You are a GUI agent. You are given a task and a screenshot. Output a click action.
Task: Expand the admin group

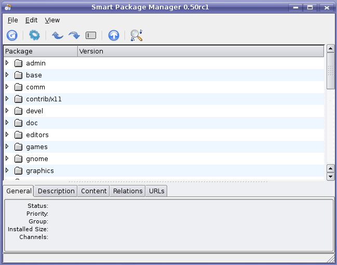point(7,63)
